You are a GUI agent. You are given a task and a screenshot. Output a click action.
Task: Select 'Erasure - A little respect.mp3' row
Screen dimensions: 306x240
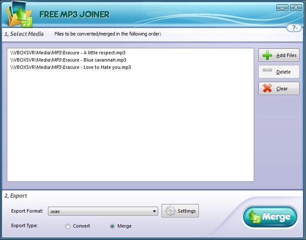pyautogui.click(x=130, y=53)
